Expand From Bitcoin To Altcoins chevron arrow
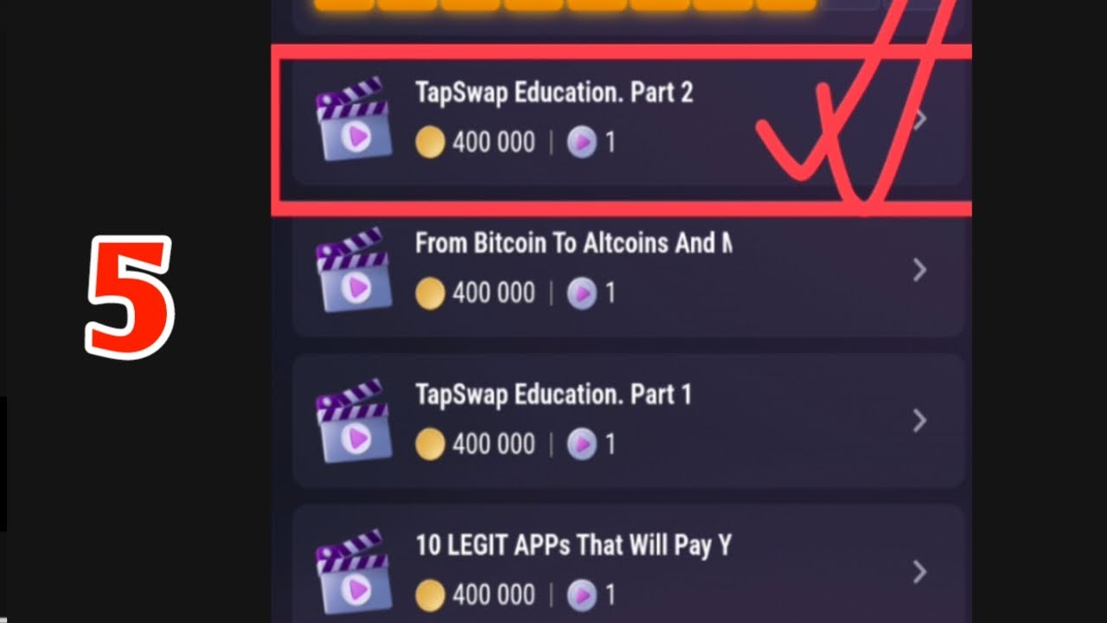The height and width of the screenshot is (623, 1107). 919,270
